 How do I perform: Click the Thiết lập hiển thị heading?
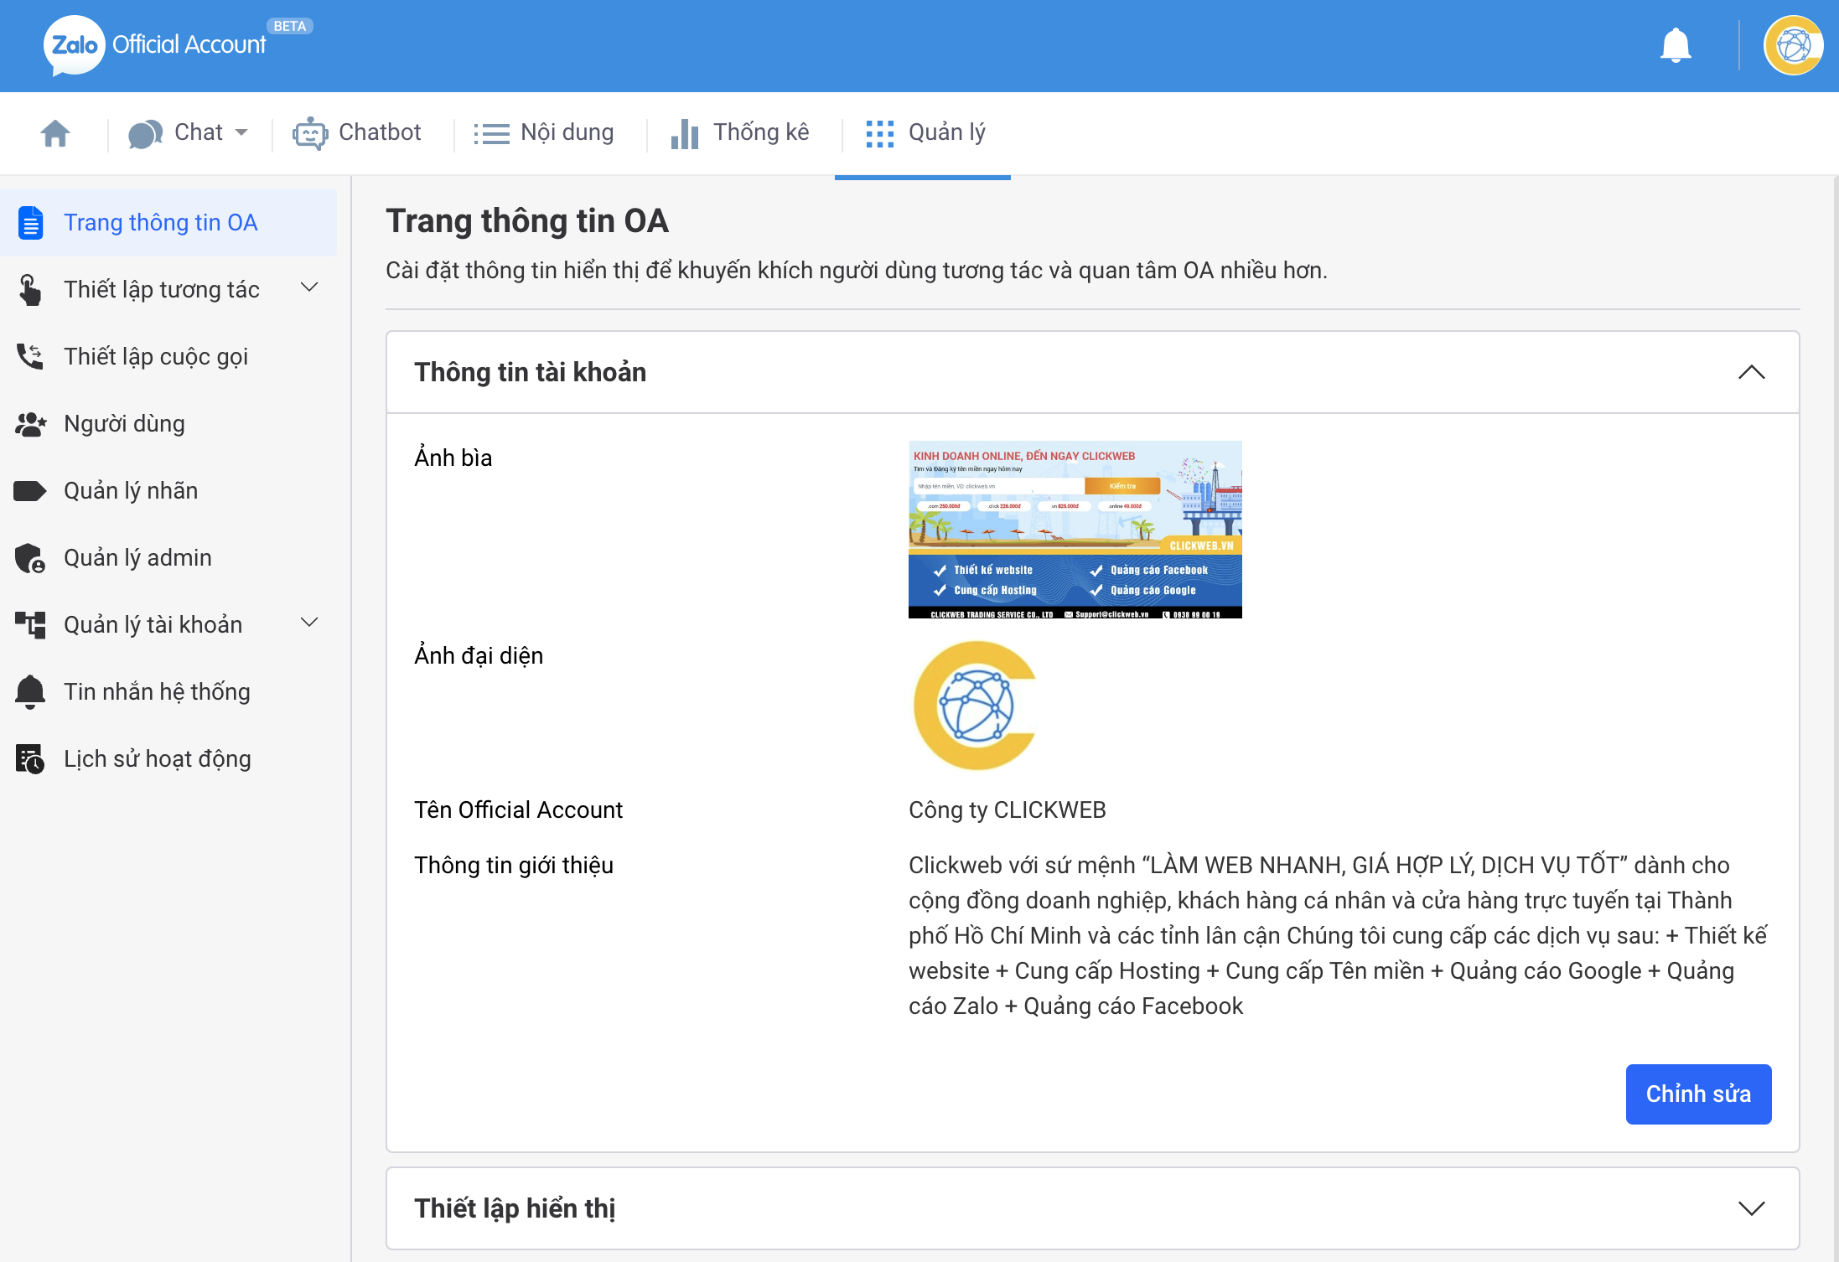point(515,1208)
